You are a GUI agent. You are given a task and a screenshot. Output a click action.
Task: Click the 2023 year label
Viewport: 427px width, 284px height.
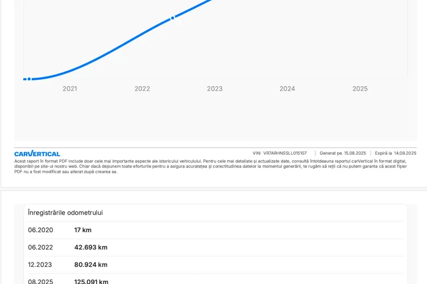pyautogui.click(x=215, y=89)
